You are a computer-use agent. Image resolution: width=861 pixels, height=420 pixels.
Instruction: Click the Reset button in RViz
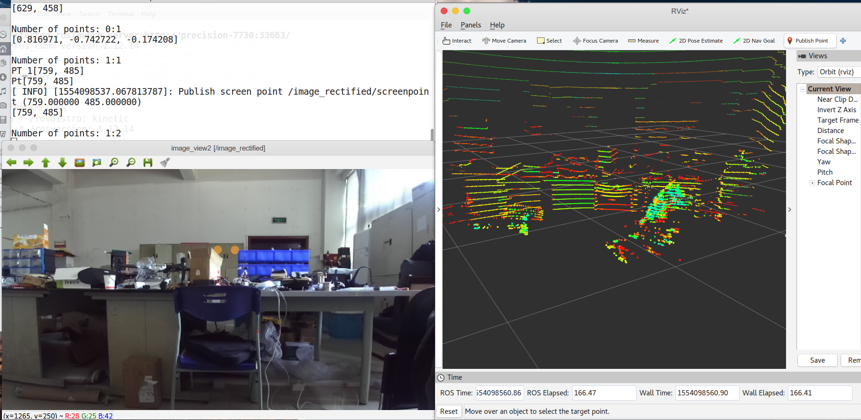tap(448, 411)
